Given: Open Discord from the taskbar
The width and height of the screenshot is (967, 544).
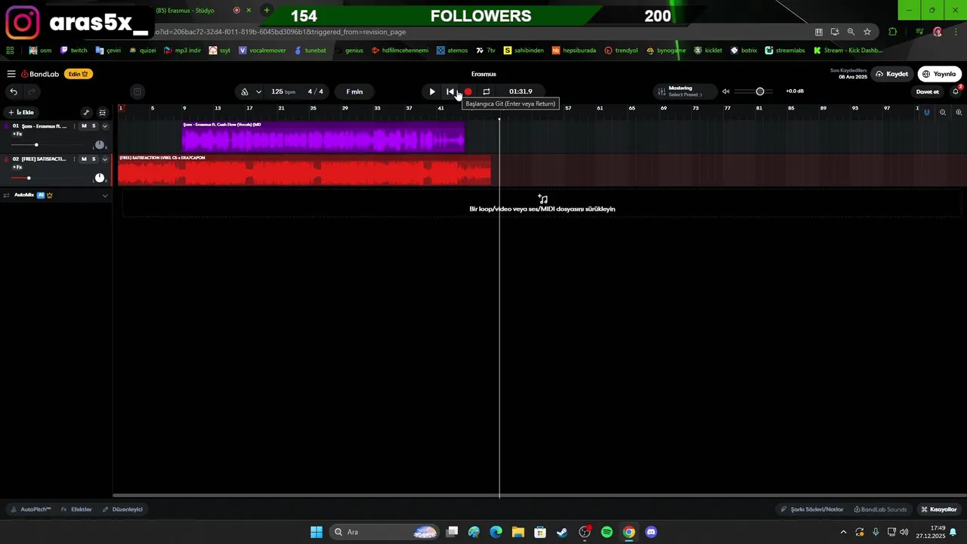Looking at the screenshot, I should pyautogui.click(x=651, y=532).
